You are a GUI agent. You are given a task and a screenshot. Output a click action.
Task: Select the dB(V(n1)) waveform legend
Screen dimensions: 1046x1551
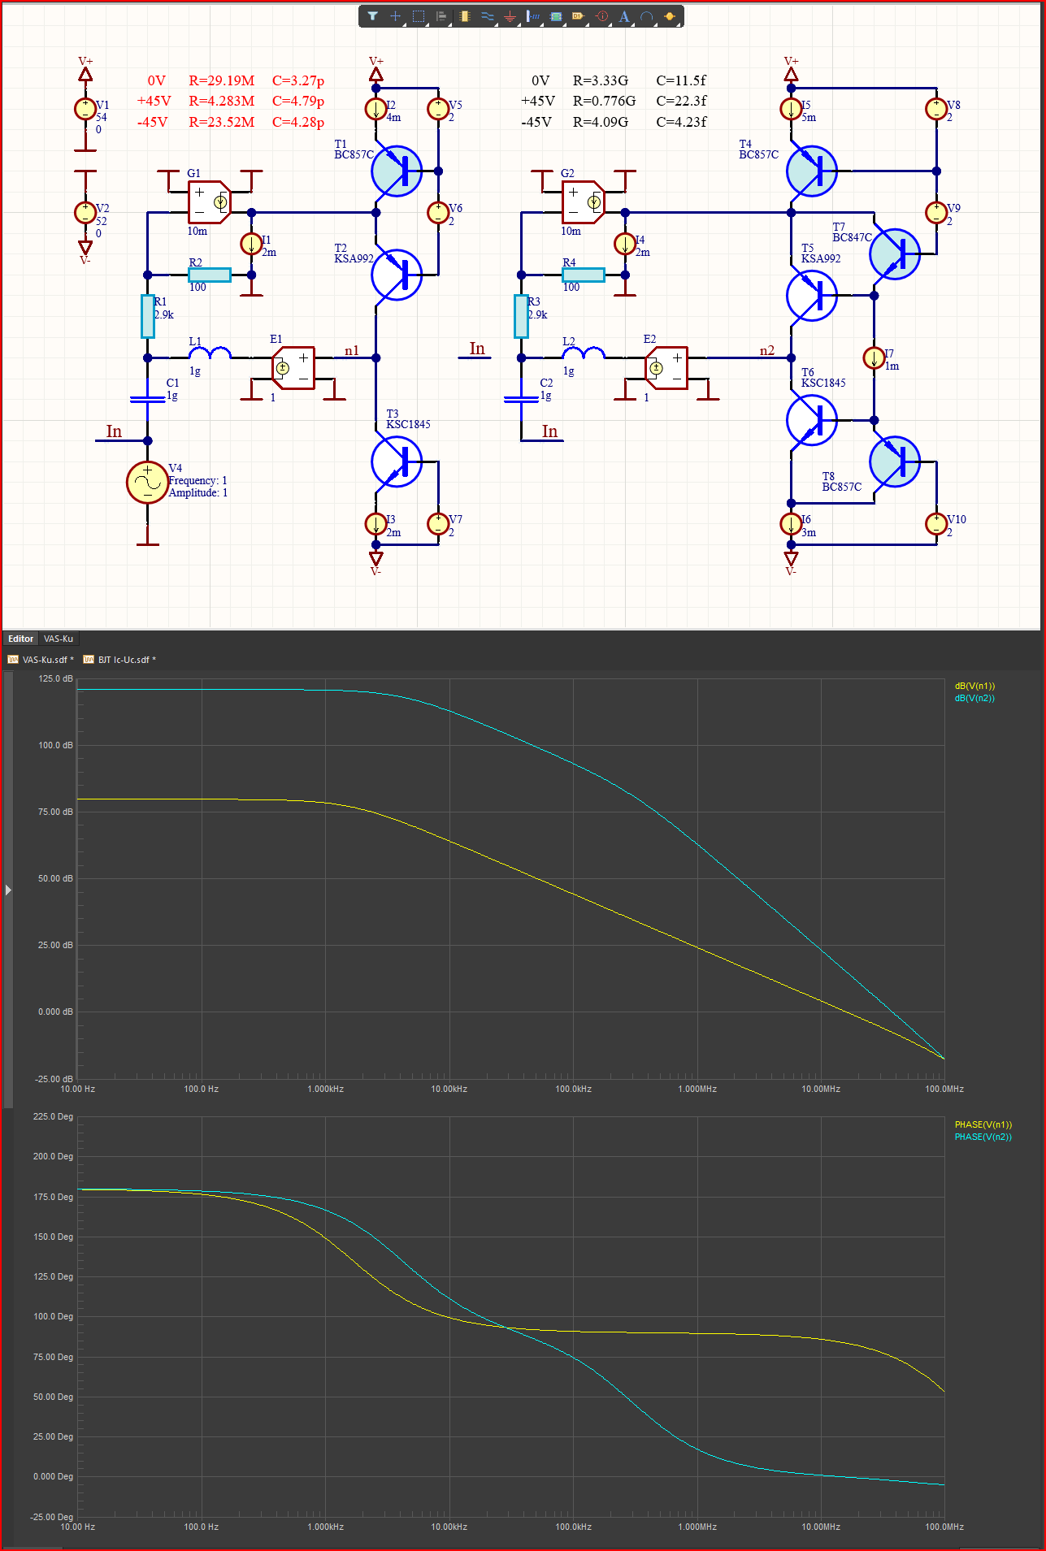(974, 686)
